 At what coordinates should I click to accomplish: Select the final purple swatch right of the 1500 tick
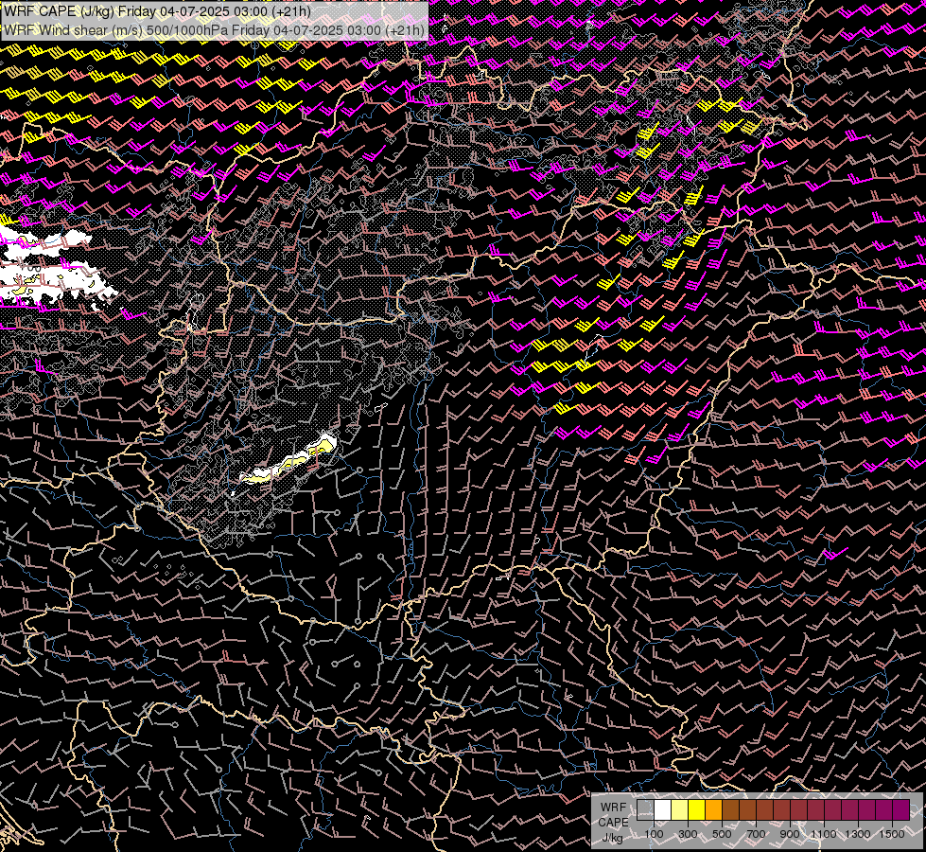(901, 810)
